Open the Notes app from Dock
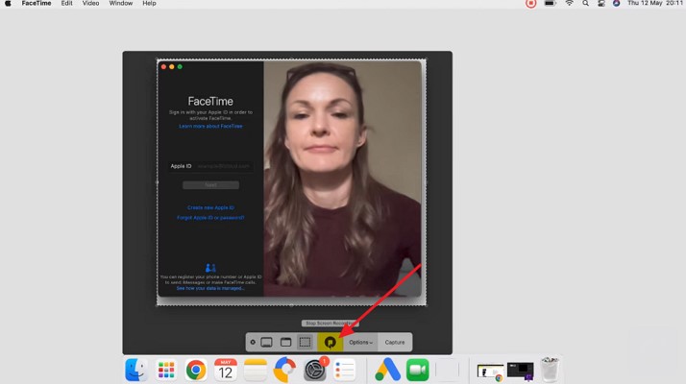 256,370
